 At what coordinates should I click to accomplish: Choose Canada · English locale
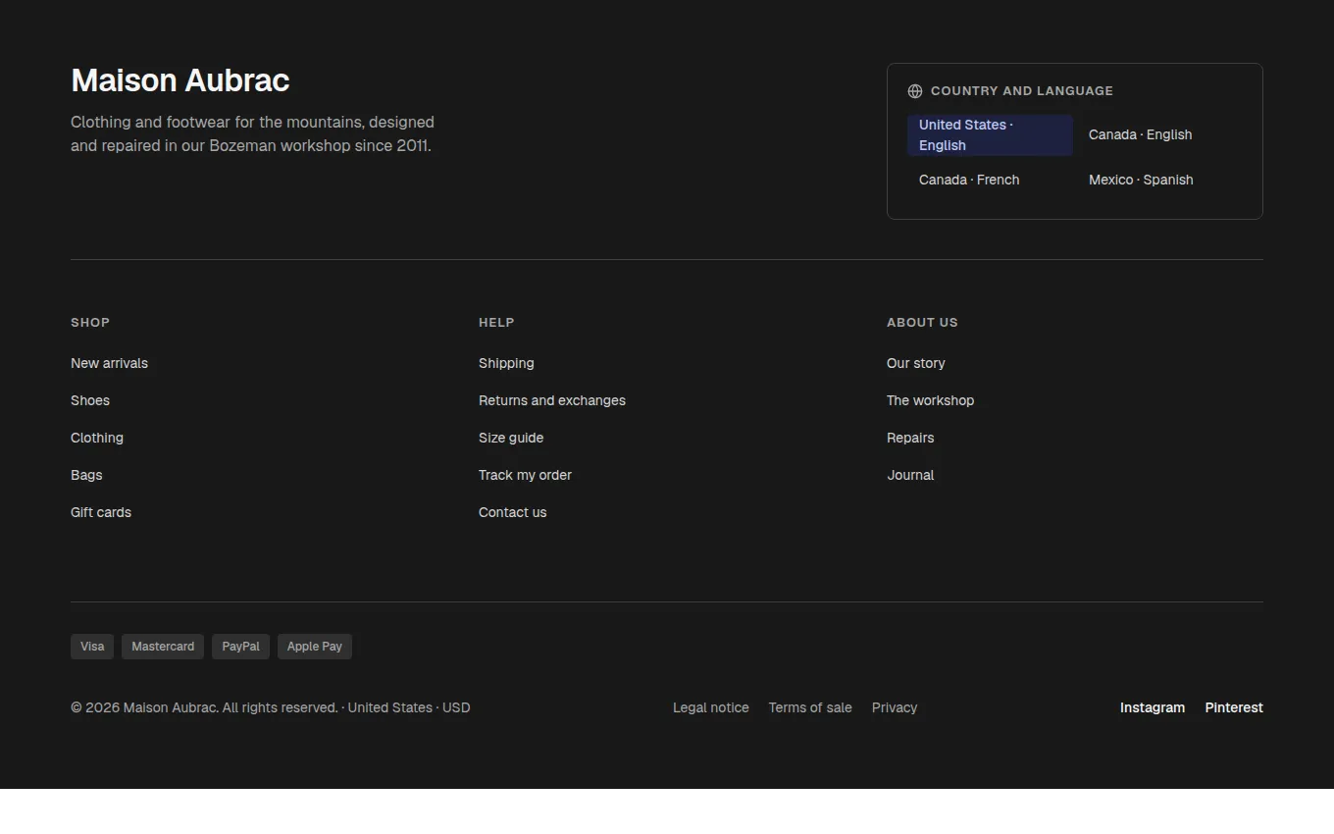1140,135
